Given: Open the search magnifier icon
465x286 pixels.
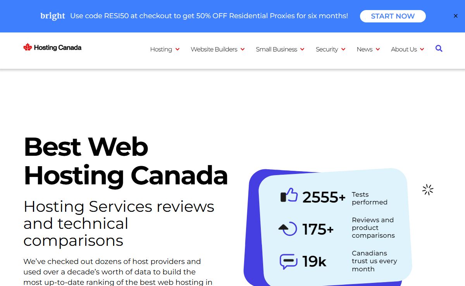Looking at the screenshot, I should 439,49.
